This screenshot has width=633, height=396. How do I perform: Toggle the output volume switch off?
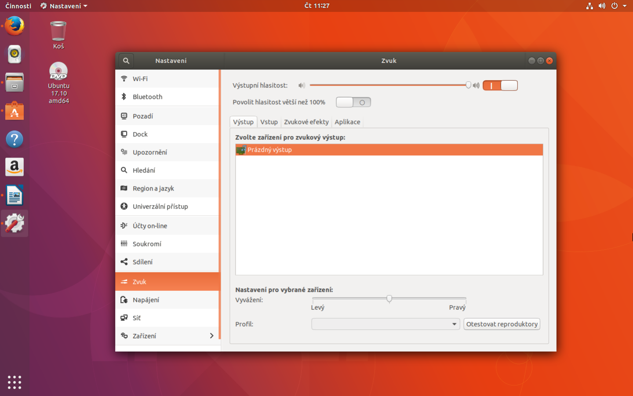point(500,85)
